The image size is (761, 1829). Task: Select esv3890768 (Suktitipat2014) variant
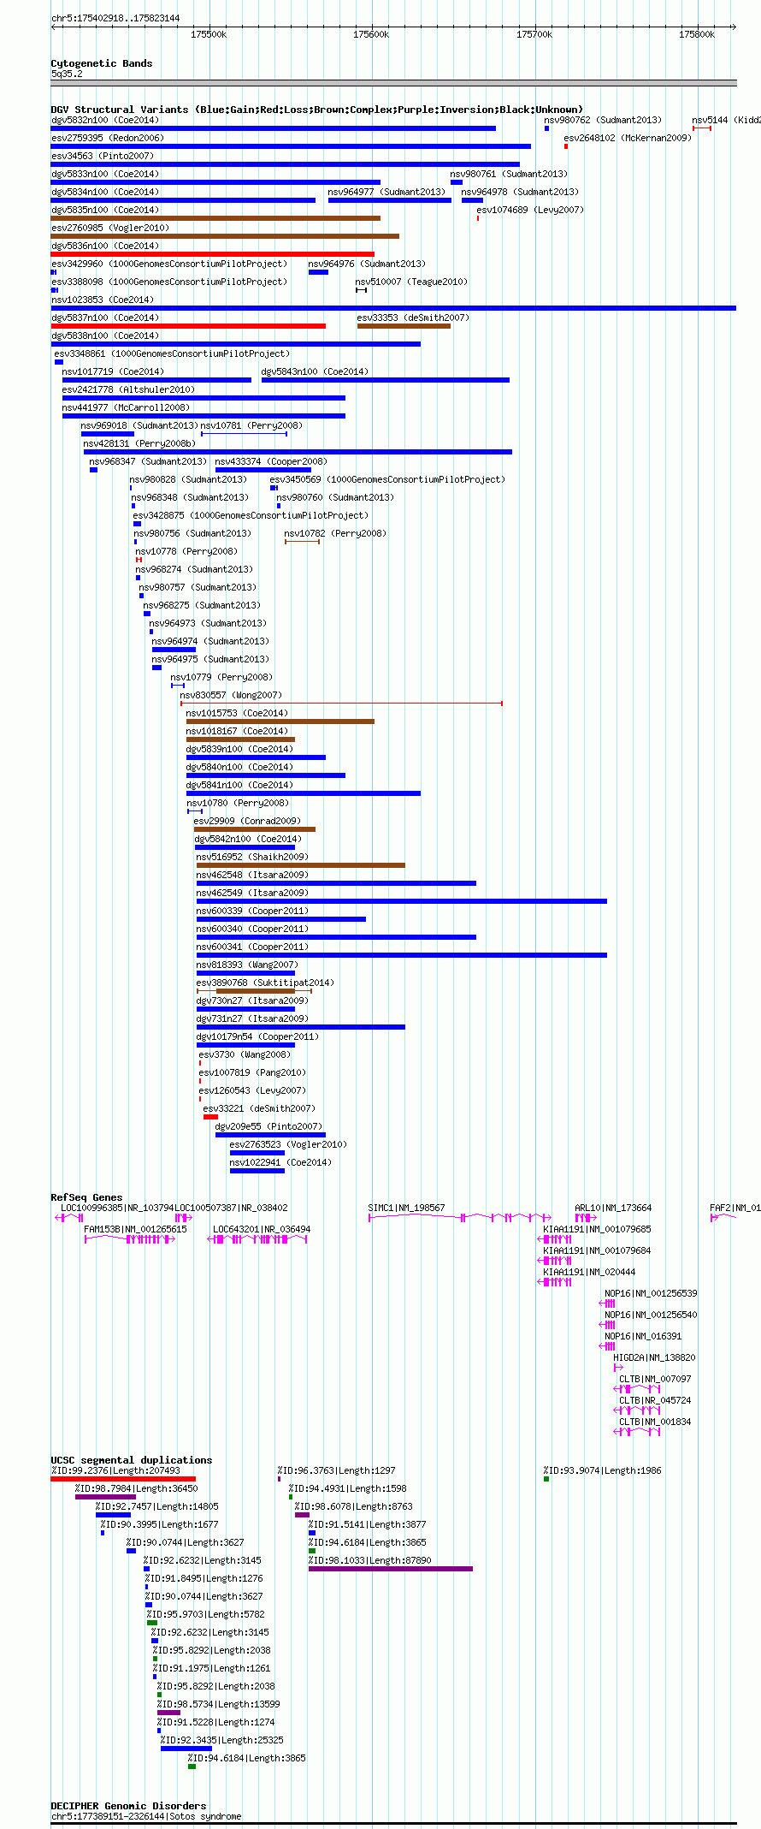[x=254, y=991]
